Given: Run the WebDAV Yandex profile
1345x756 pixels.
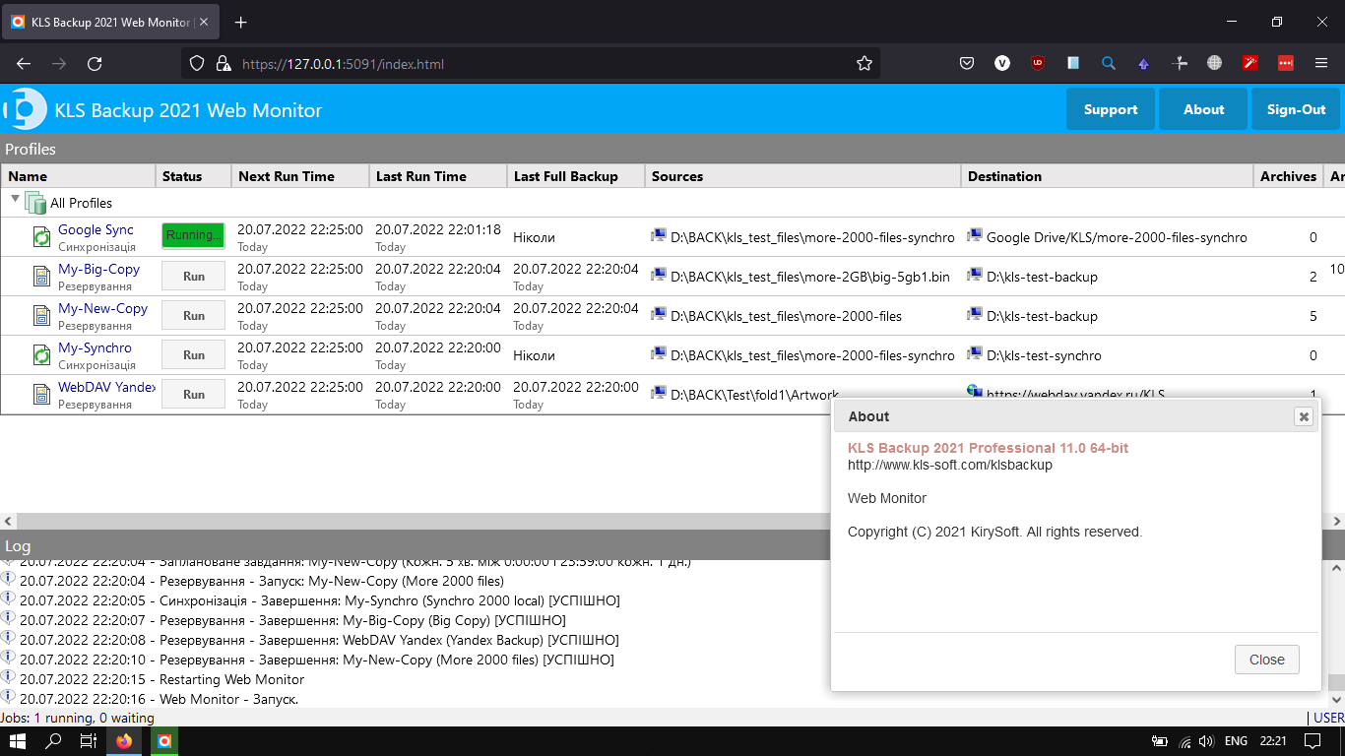Looking at the screenshot, I should [193, 394].
